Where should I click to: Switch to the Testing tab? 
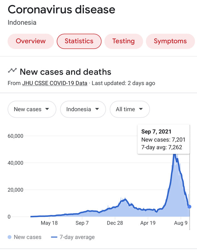click(123, 41)
